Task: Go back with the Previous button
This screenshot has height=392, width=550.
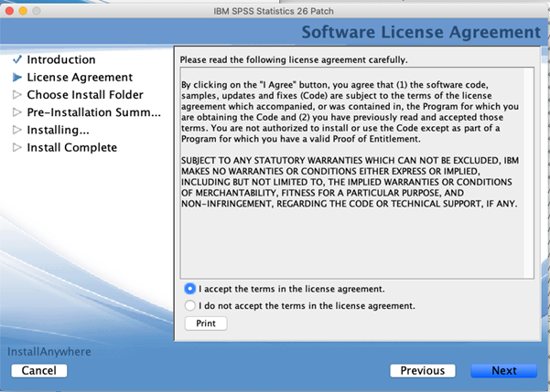Action: coord(423,370)
